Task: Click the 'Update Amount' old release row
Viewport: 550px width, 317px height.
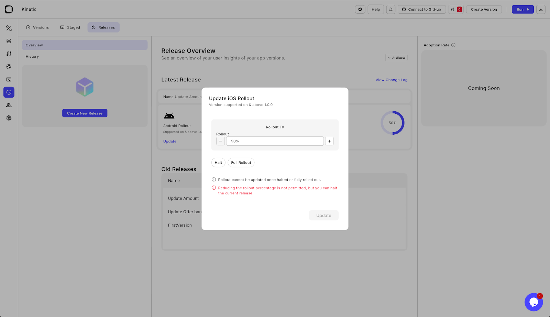Action: click(x=183, y=198)
